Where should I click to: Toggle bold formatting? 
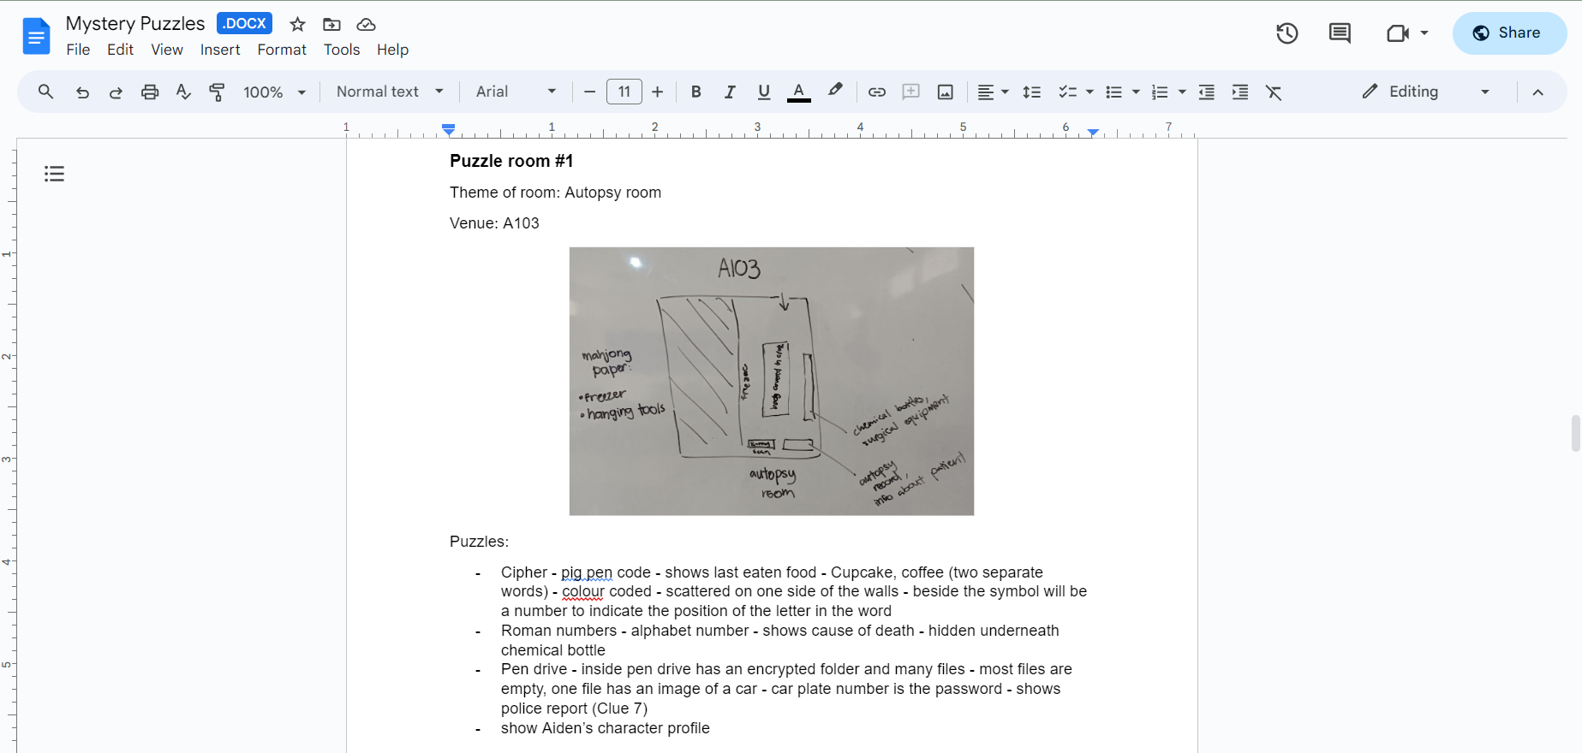(696, 92)
